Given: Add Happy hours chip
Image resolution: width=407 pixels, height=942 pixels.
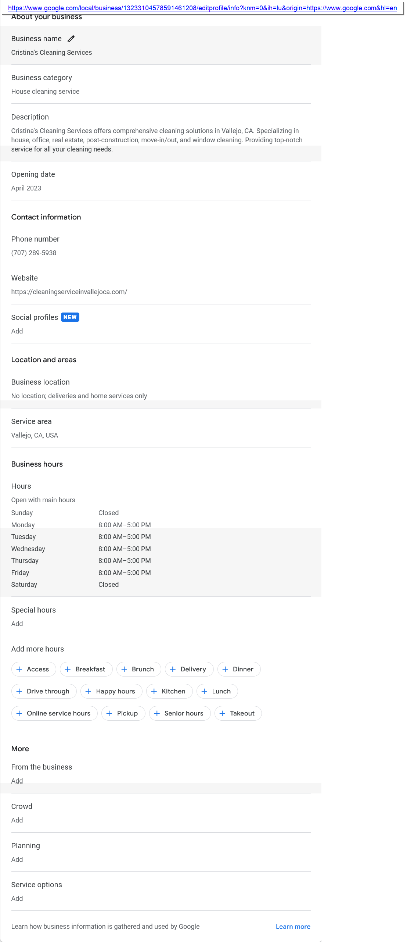Looking at the screenshot, I should 111,691.
